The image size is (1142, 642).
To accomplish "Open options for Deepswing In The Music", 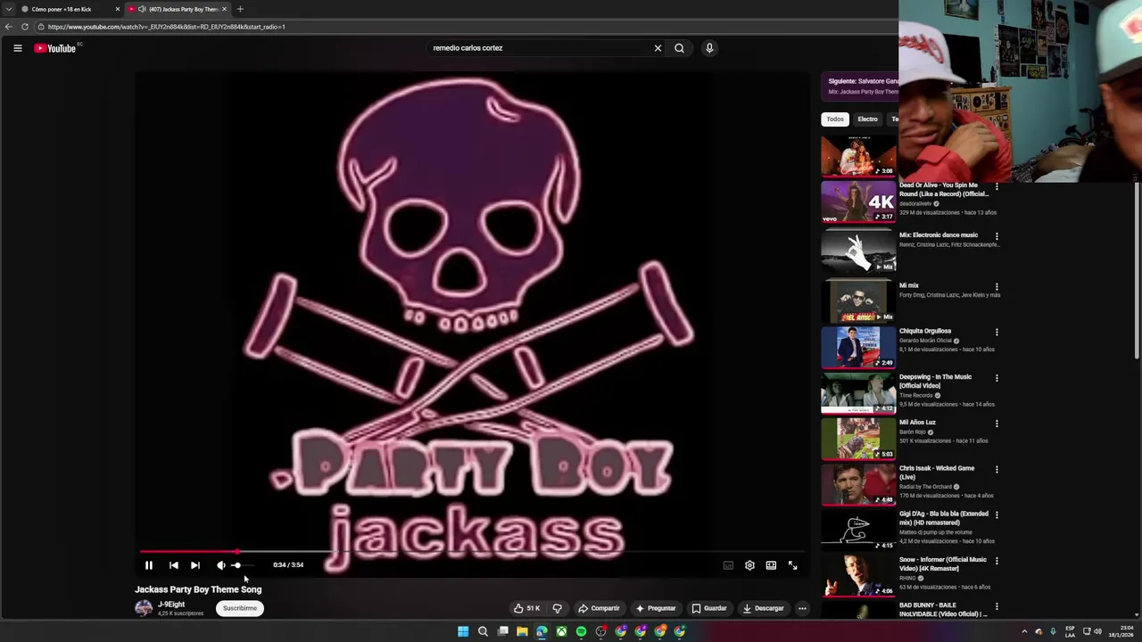I will 997,378.
